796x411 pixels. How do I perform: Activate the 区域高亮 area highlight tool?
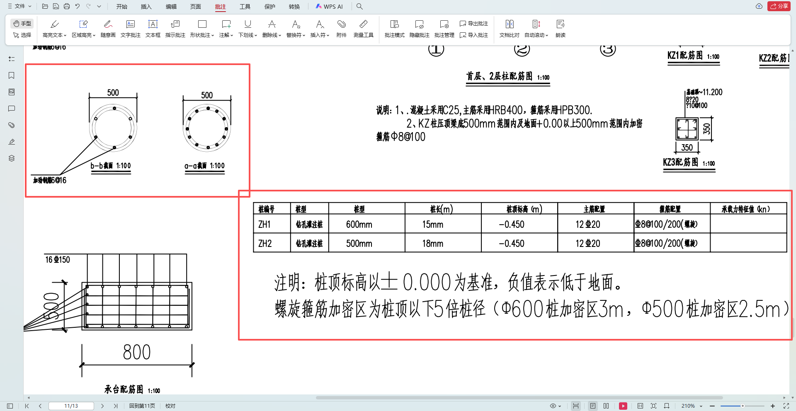tap(83, 28)
